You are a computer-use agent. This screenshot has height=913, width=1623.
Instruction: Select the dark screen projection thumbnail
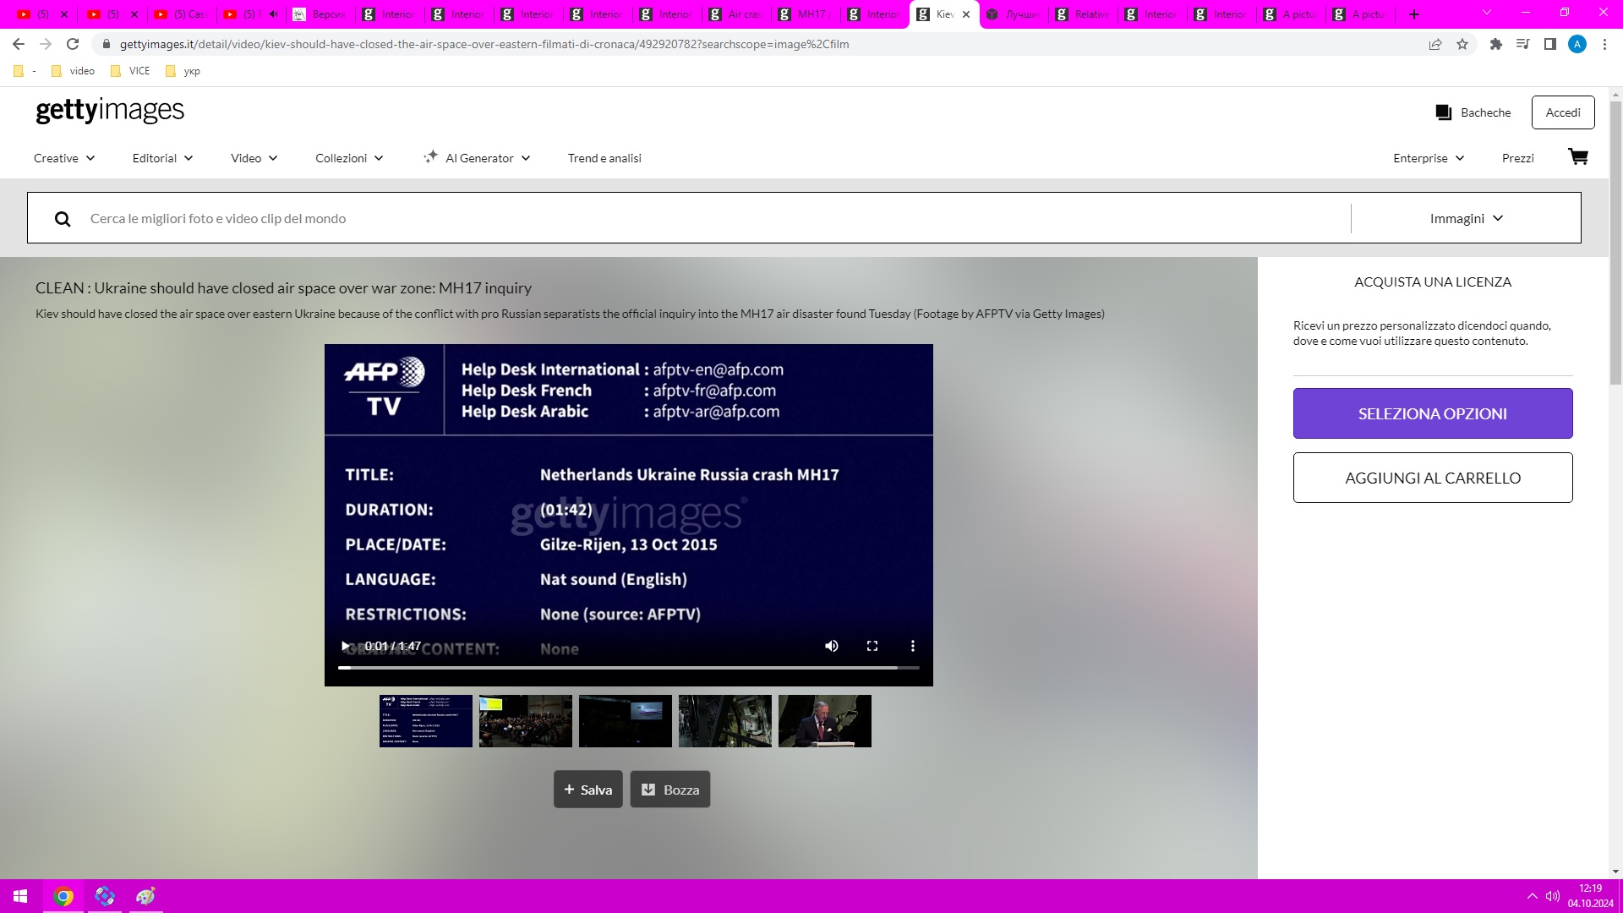tap(626, 721)
